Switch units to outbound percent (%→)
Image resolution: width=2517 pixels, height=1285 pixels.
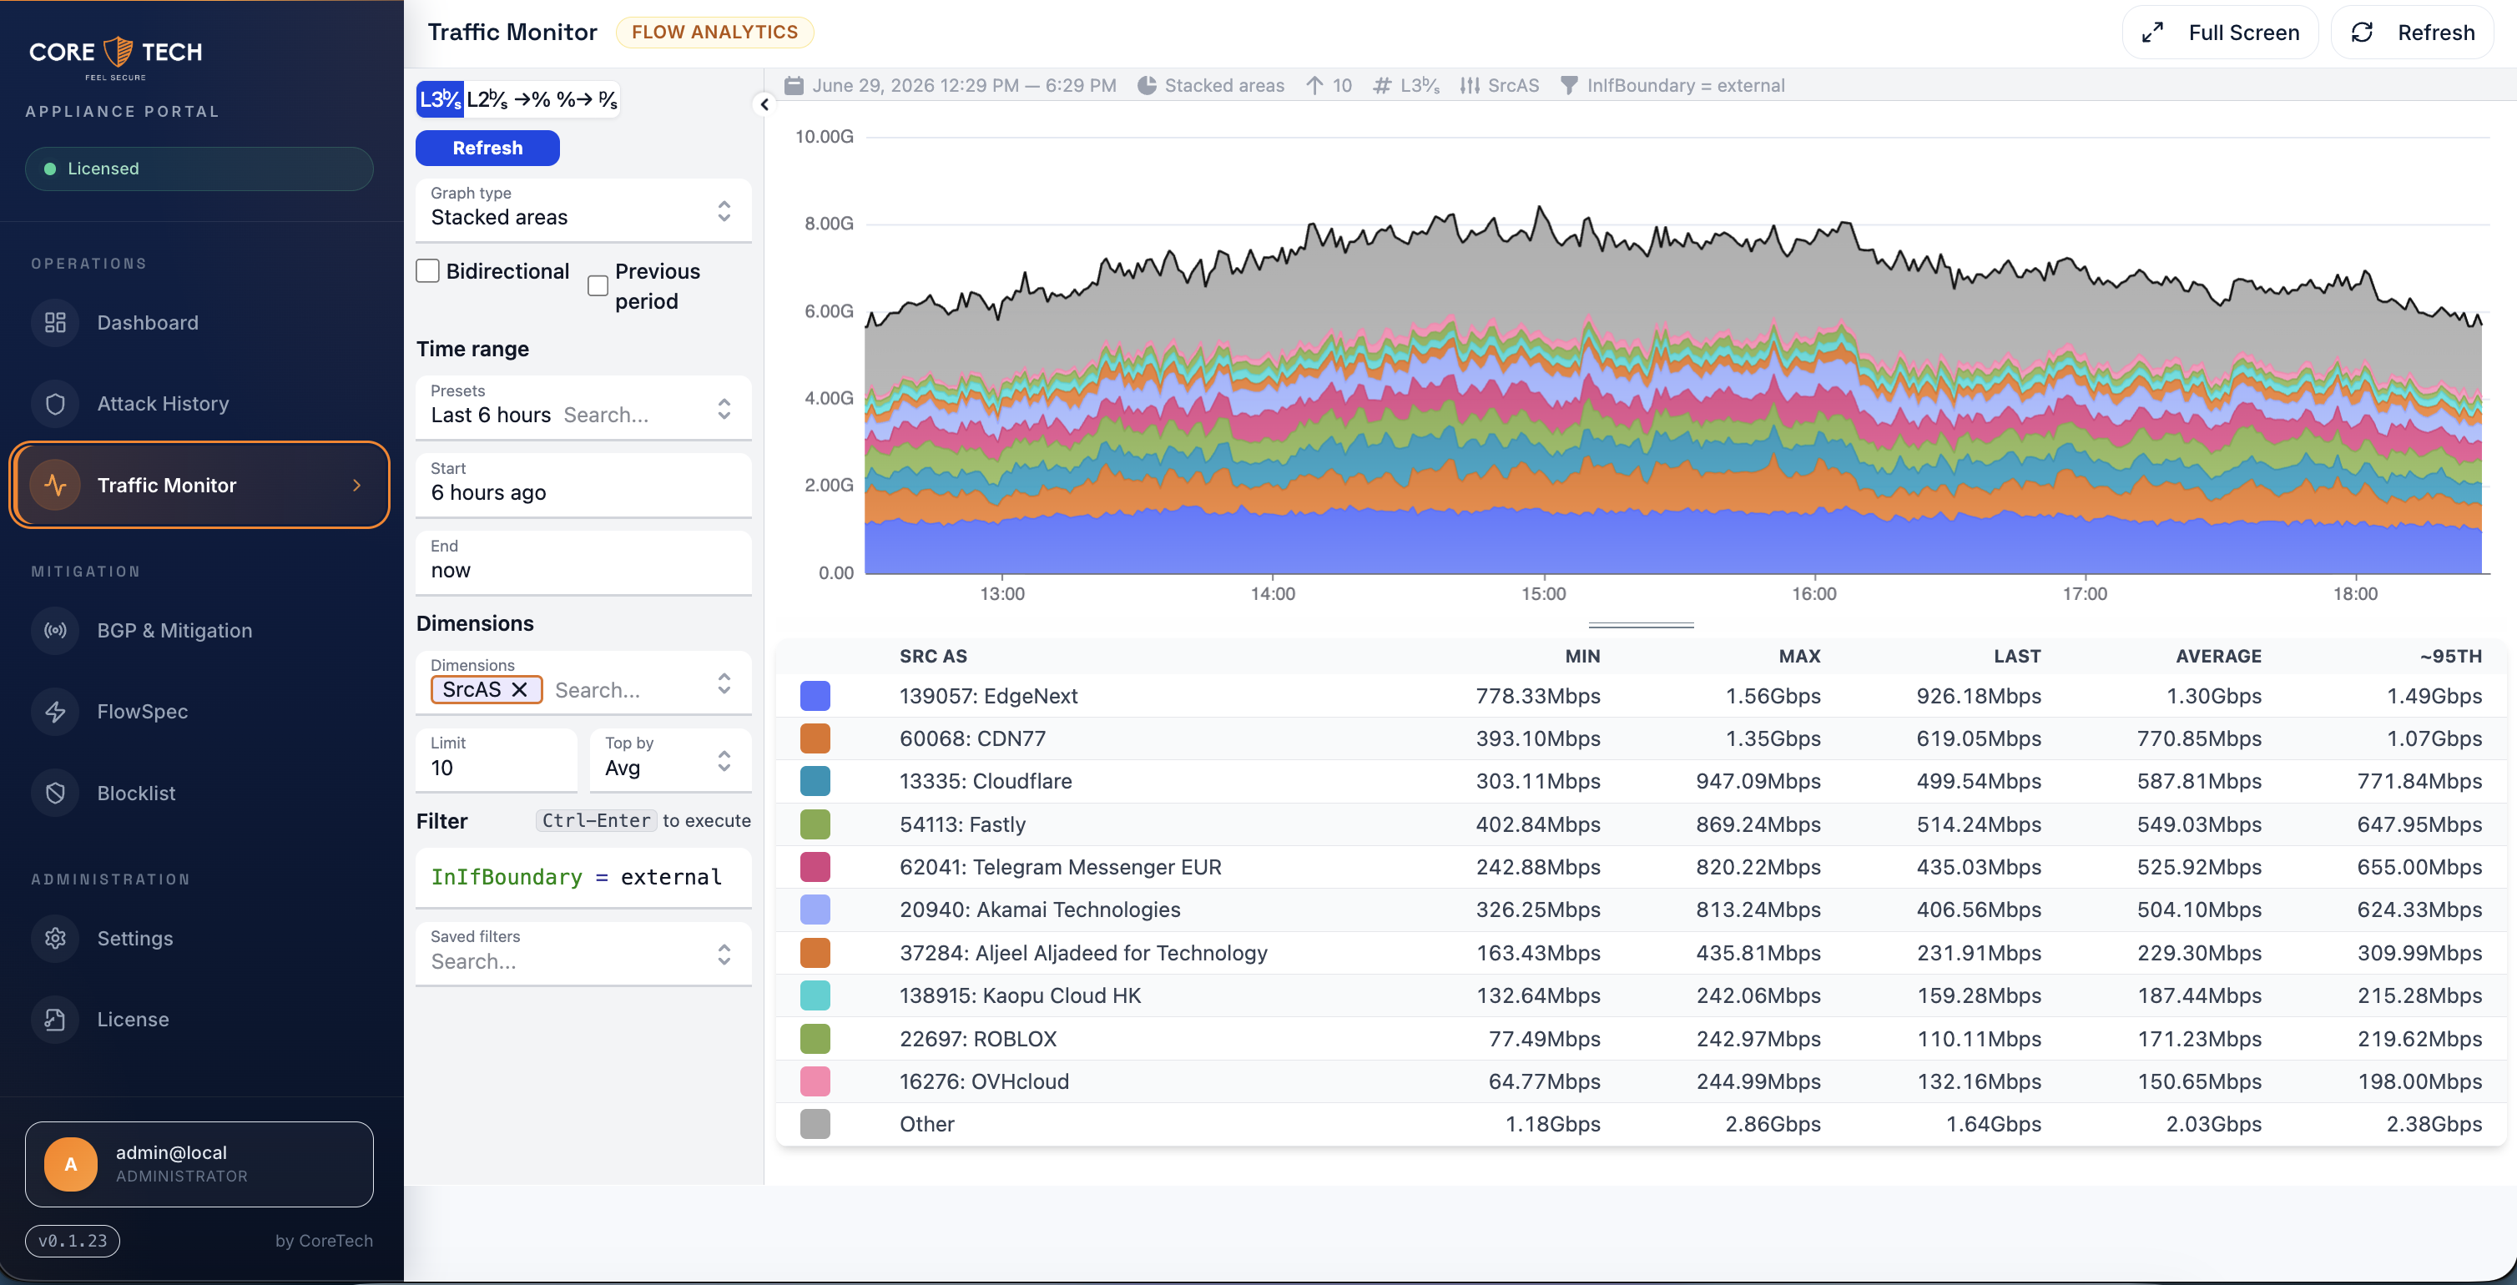click(574, 98)
